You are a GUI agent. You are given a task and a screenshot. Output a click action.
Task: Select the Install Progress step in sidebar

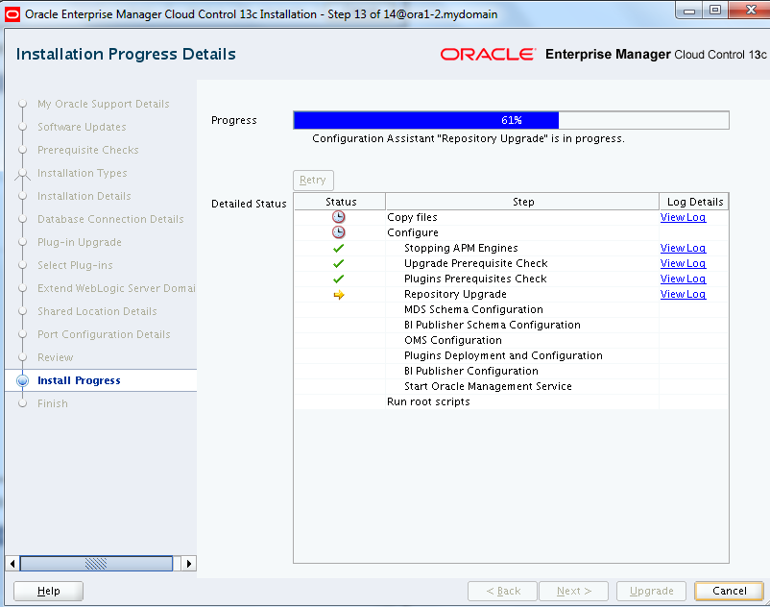pyautogui.click(x=79, y=380)
